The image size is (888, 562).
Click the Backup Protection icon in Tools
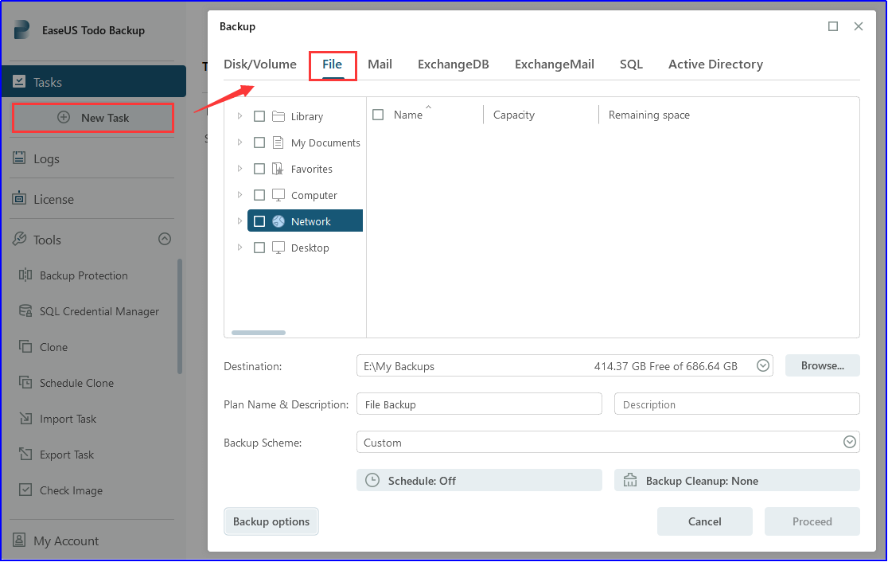click(x=25, y=275)
